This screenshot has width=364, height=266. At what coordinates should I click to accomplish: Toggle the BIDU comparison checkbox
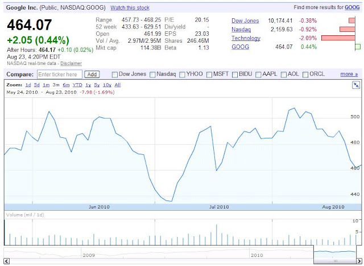pos(235,75)
